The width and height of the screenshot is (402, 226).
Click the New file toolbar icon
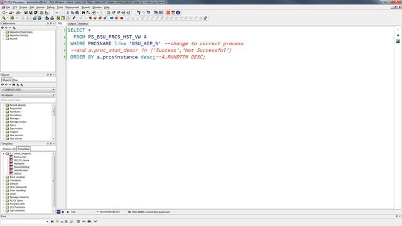(4, 13)
